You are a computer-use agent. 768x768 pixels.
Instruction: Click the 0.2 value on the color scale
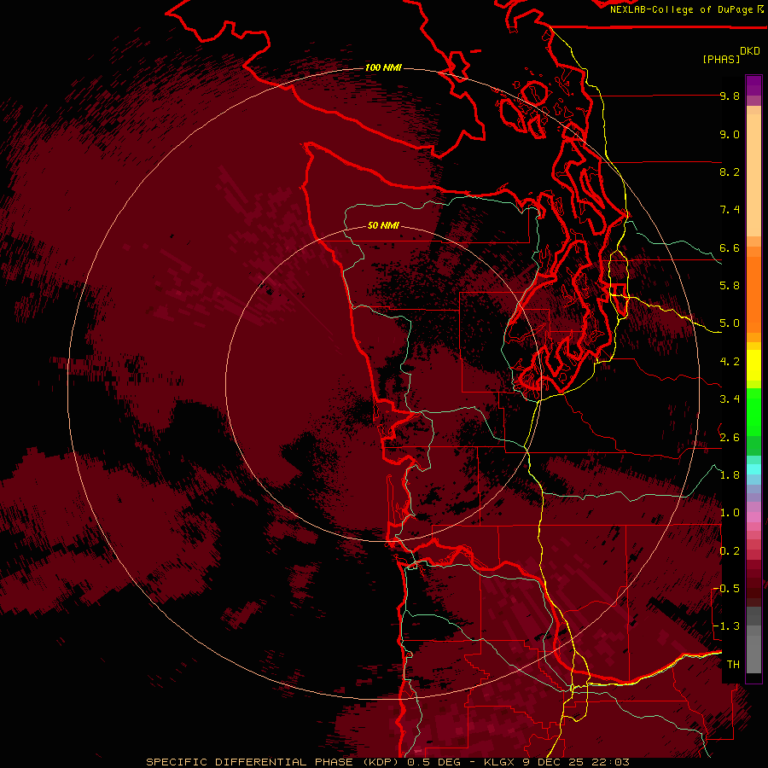[730, 551]
